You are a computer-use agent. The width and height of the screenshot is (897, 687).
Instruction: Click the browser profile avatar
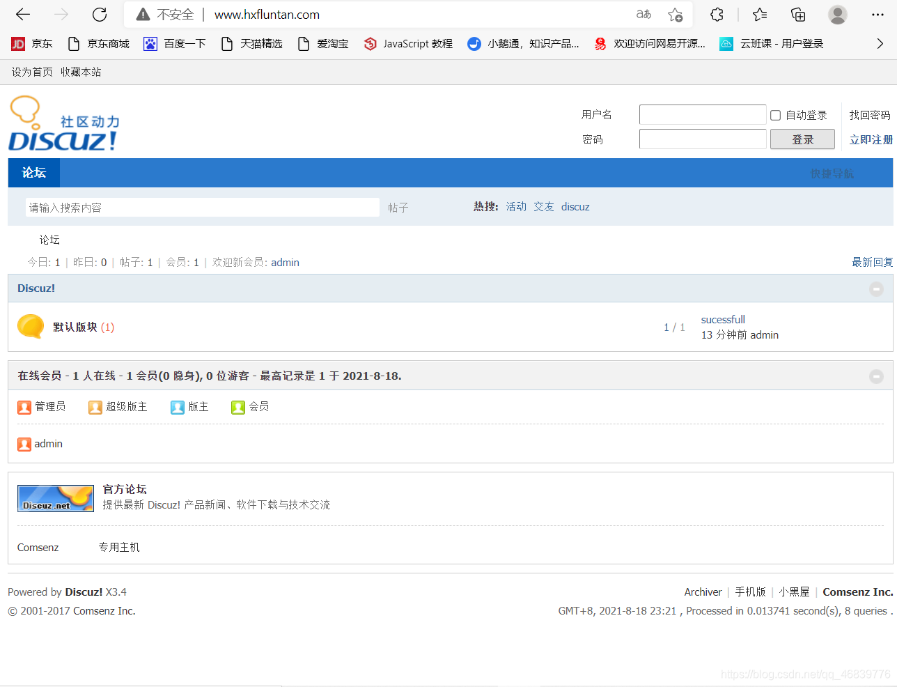(x=838, y=15)
